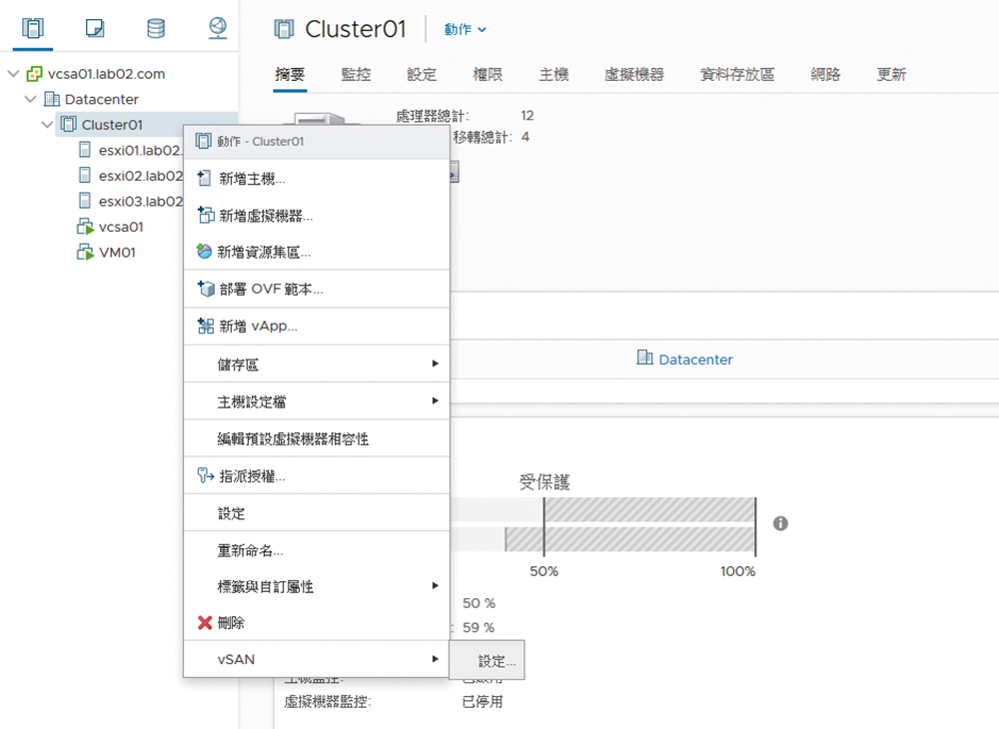999x729 pixels.
Task: Click the upper 受保護 capacity bar
Action: (602, 509)
